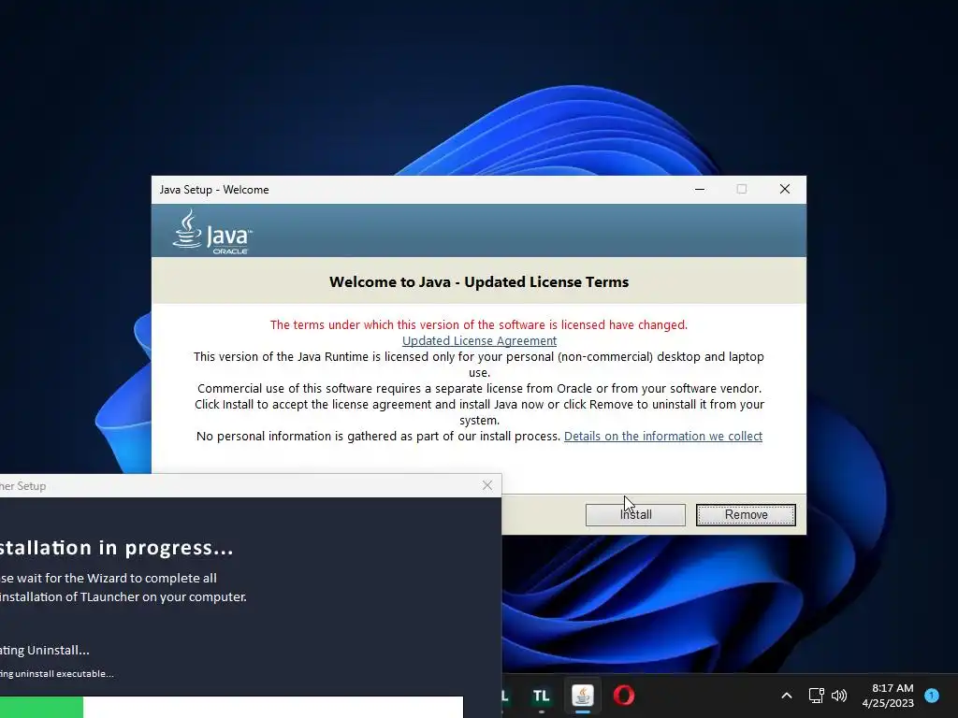
Task: Show hidden icons in system tray
Action: [x=786, y=696]
